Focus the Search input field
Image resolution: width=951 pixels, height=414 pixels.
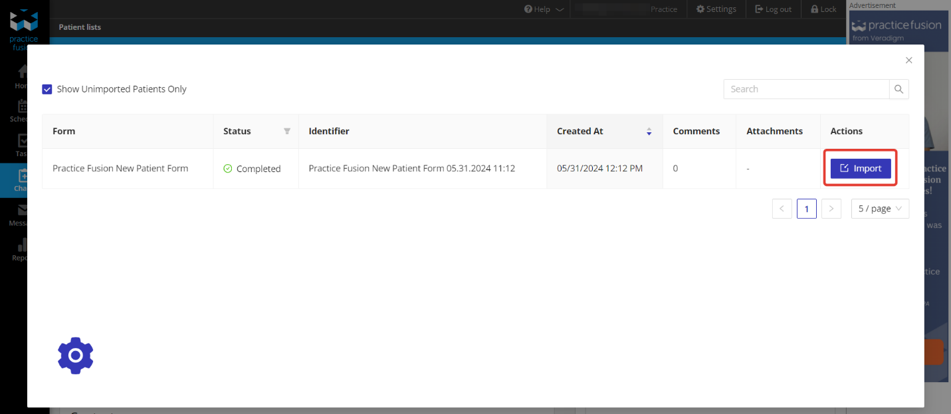coord(805,89)
